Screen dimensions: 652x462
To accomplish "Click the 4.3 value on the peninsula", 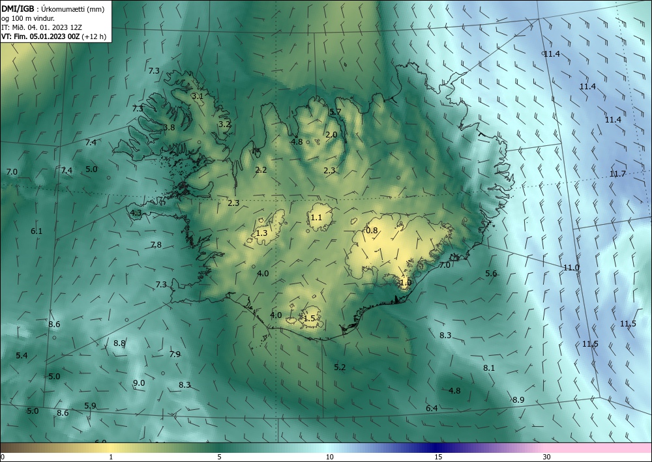I will pos(136,212).
